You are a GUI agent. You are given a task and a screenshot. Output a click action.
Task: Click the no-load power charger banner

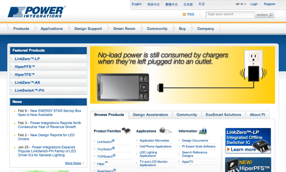tap(182, 75)
